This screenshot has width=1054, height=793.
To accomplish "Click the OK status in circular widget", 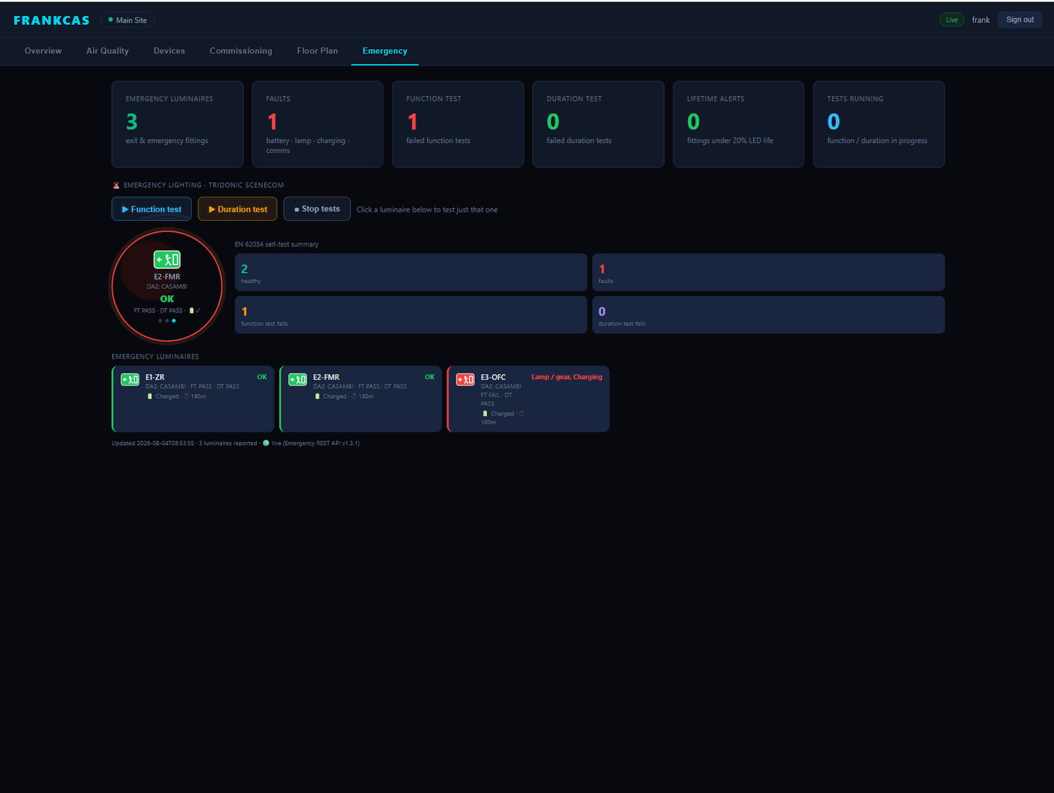I will coord(167,299).
